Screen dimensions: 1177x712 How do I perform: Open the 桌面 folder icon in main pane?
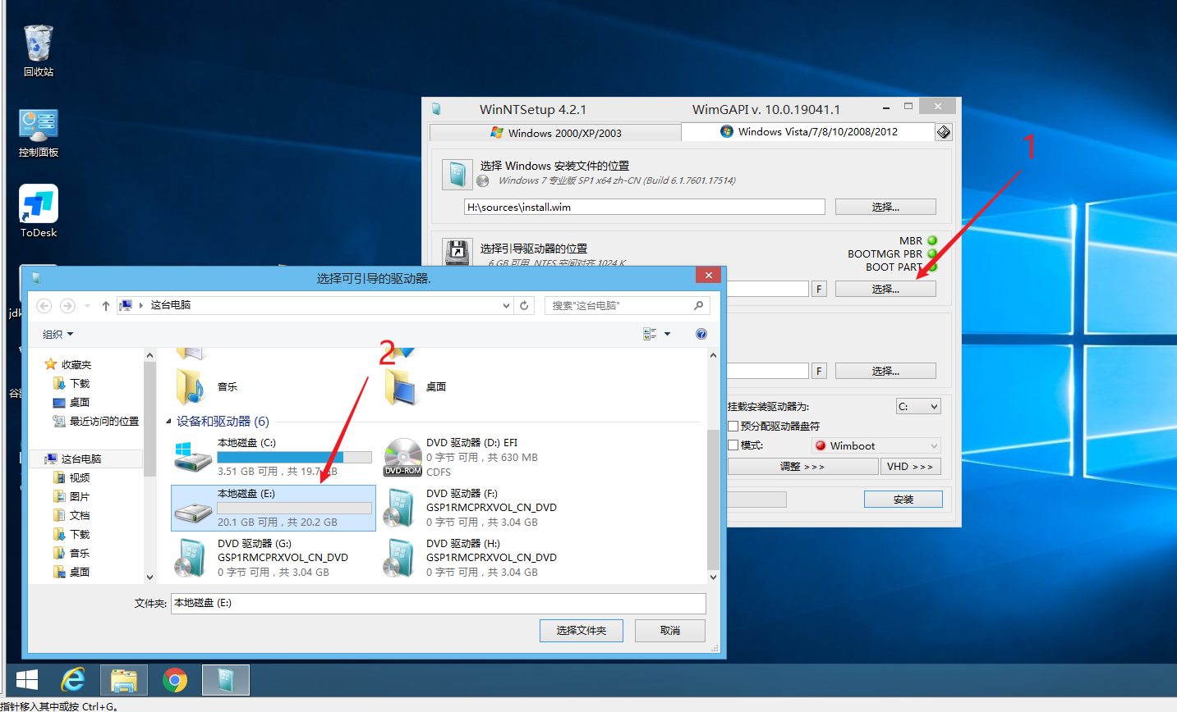[400, 386]
